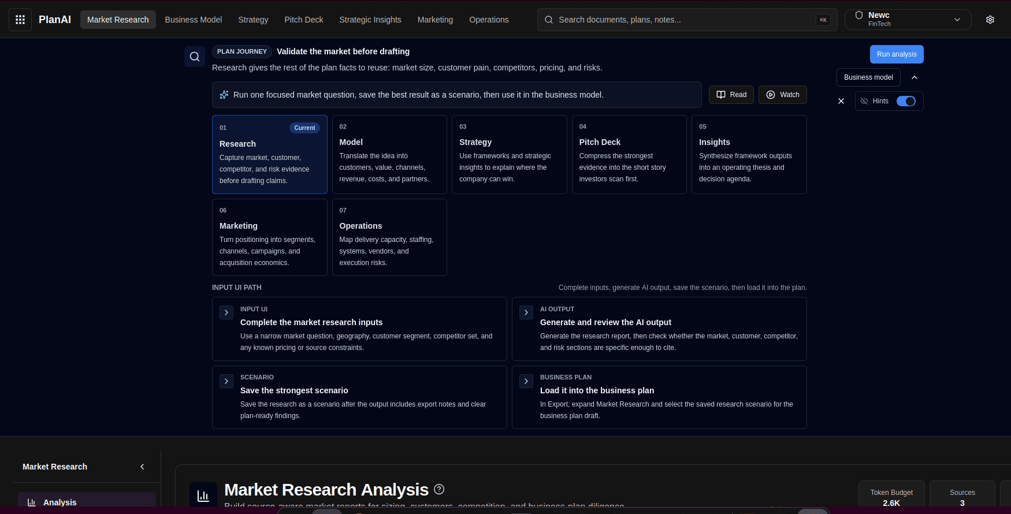Click 'Complete the market research inputs' heading
The height and width of the screenshot is (514, 1011).
pos(311,322)
